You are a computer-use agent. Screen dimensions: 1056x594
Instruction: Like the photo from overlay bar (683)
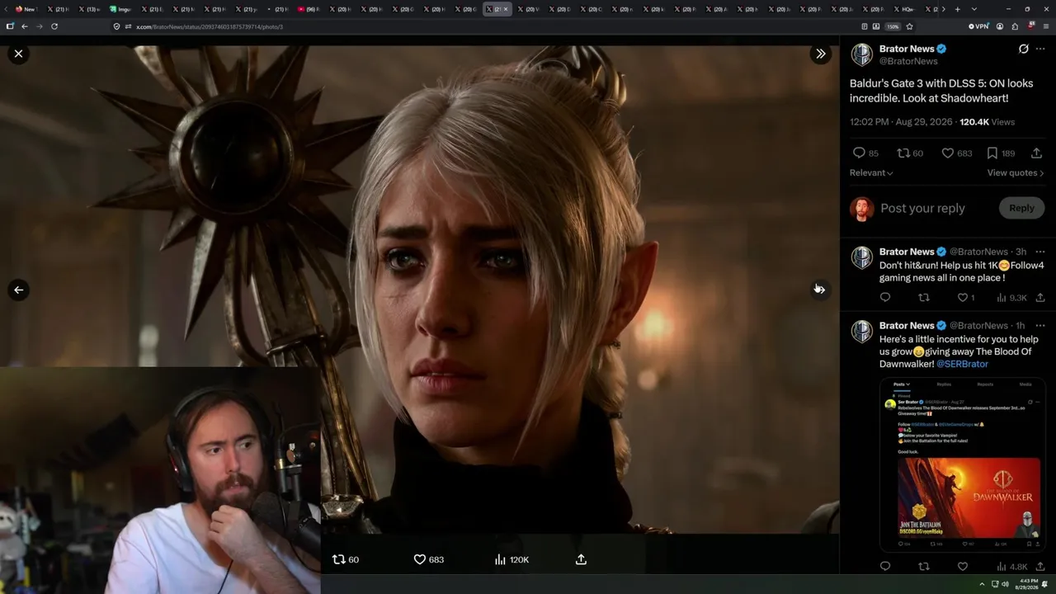pos(428,559)
